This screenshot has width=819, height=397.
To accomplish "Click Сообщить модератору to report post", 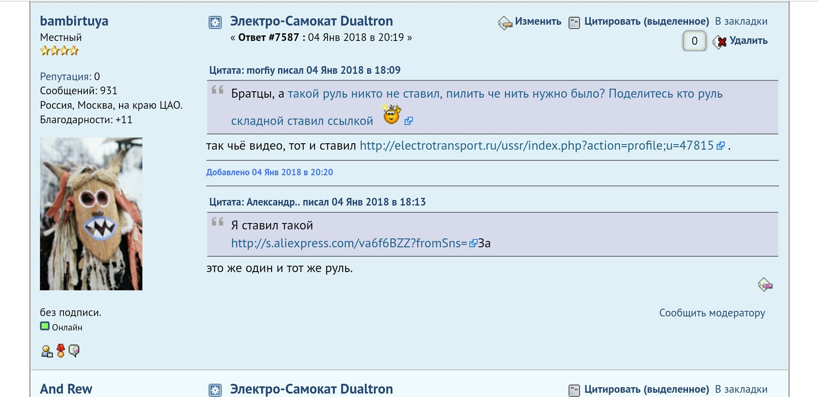I will click(x=712, y=313).
